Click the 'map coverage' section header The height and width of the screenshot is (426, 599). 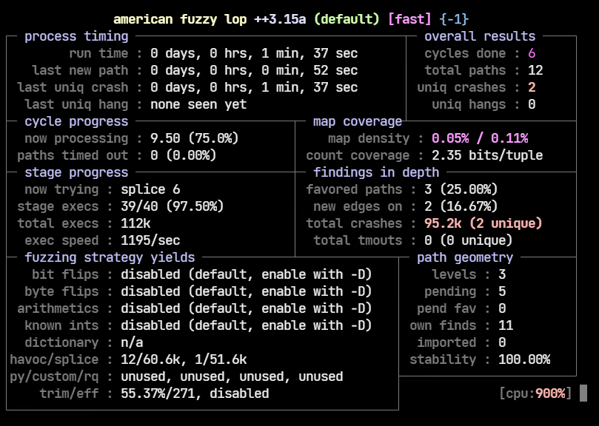[x=358, y=121]
